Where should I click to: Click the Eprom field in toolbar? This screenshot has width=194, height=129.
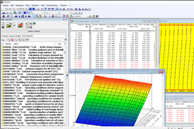[x=81, y=16]
